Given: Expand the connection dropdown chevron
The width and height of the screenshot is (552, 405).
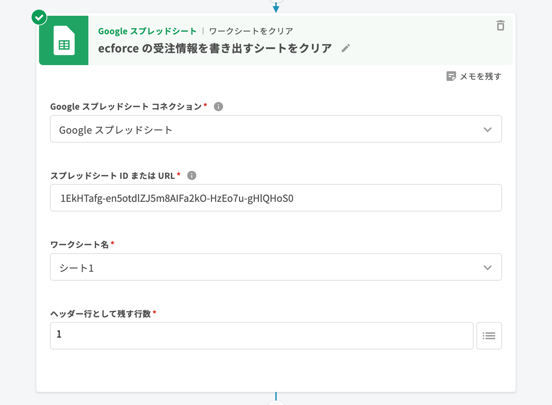Looking at the screenshot, I should pos(487,130).
